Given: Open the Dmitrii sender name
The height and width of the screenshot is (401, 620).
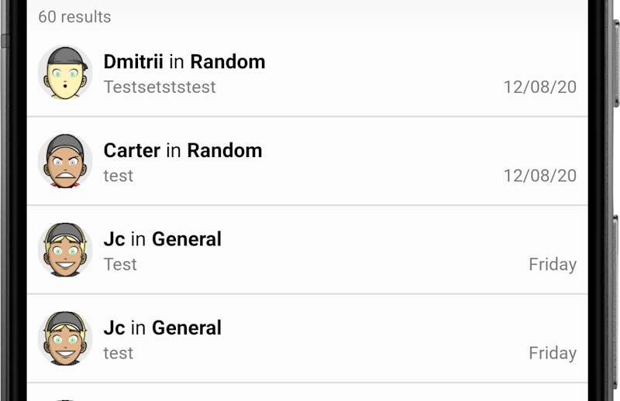Looking at the screenshot, I should [x=133, y=62].
